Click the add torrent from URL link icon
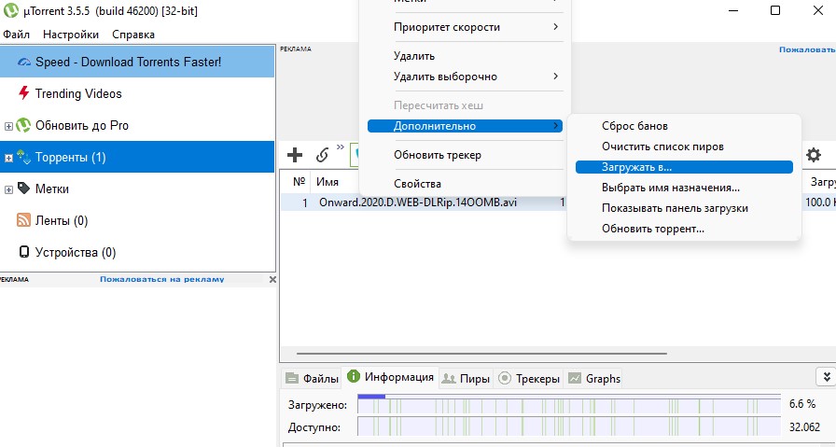Image resolution: width=836 pixels, height=447 pixels. tap(322, 155)
